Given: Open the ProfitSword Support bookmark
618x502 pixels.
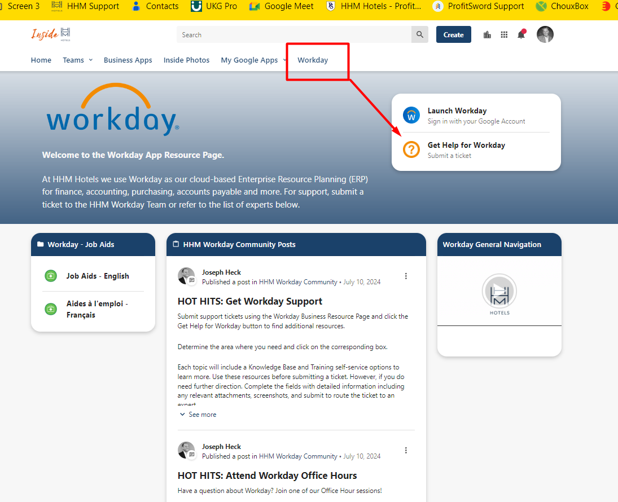Looking at the screenshot, I should coord(478,6).
